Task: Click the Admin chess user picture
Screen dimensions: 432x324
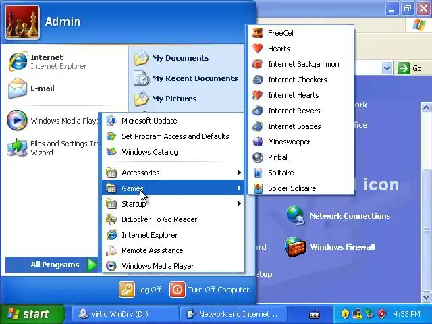Action: tap(22, 22)
